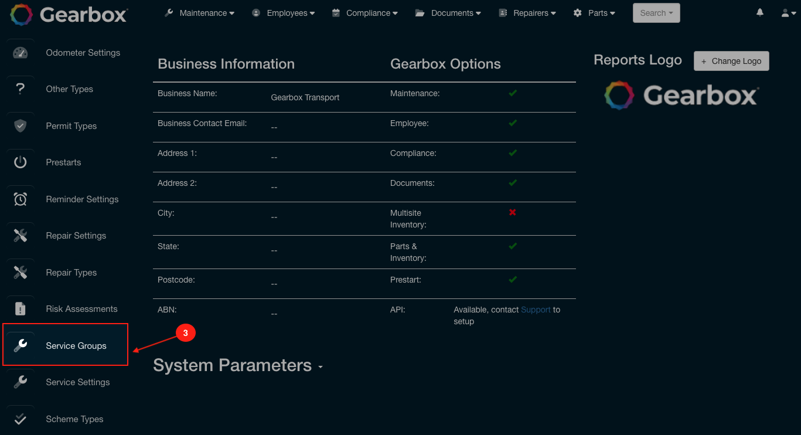Click the Multisite Inventory red cross
The height and width of the screenshot is (435, 801).
point(513,213)
